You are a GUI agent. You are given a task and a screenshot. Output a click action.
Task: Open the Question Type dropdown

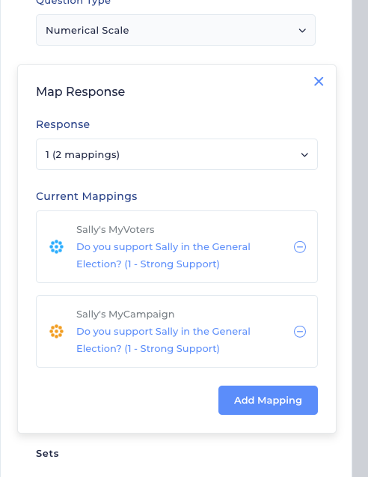176,30
